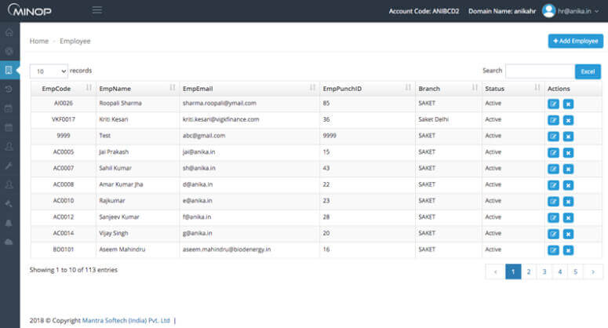
Task: Open the records-per-page dropdown
Action: (x=48, y=71)
